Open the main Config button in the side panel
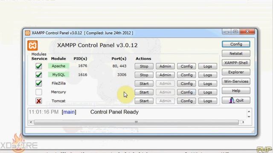The image size is (273, 153). click(236, 44)
